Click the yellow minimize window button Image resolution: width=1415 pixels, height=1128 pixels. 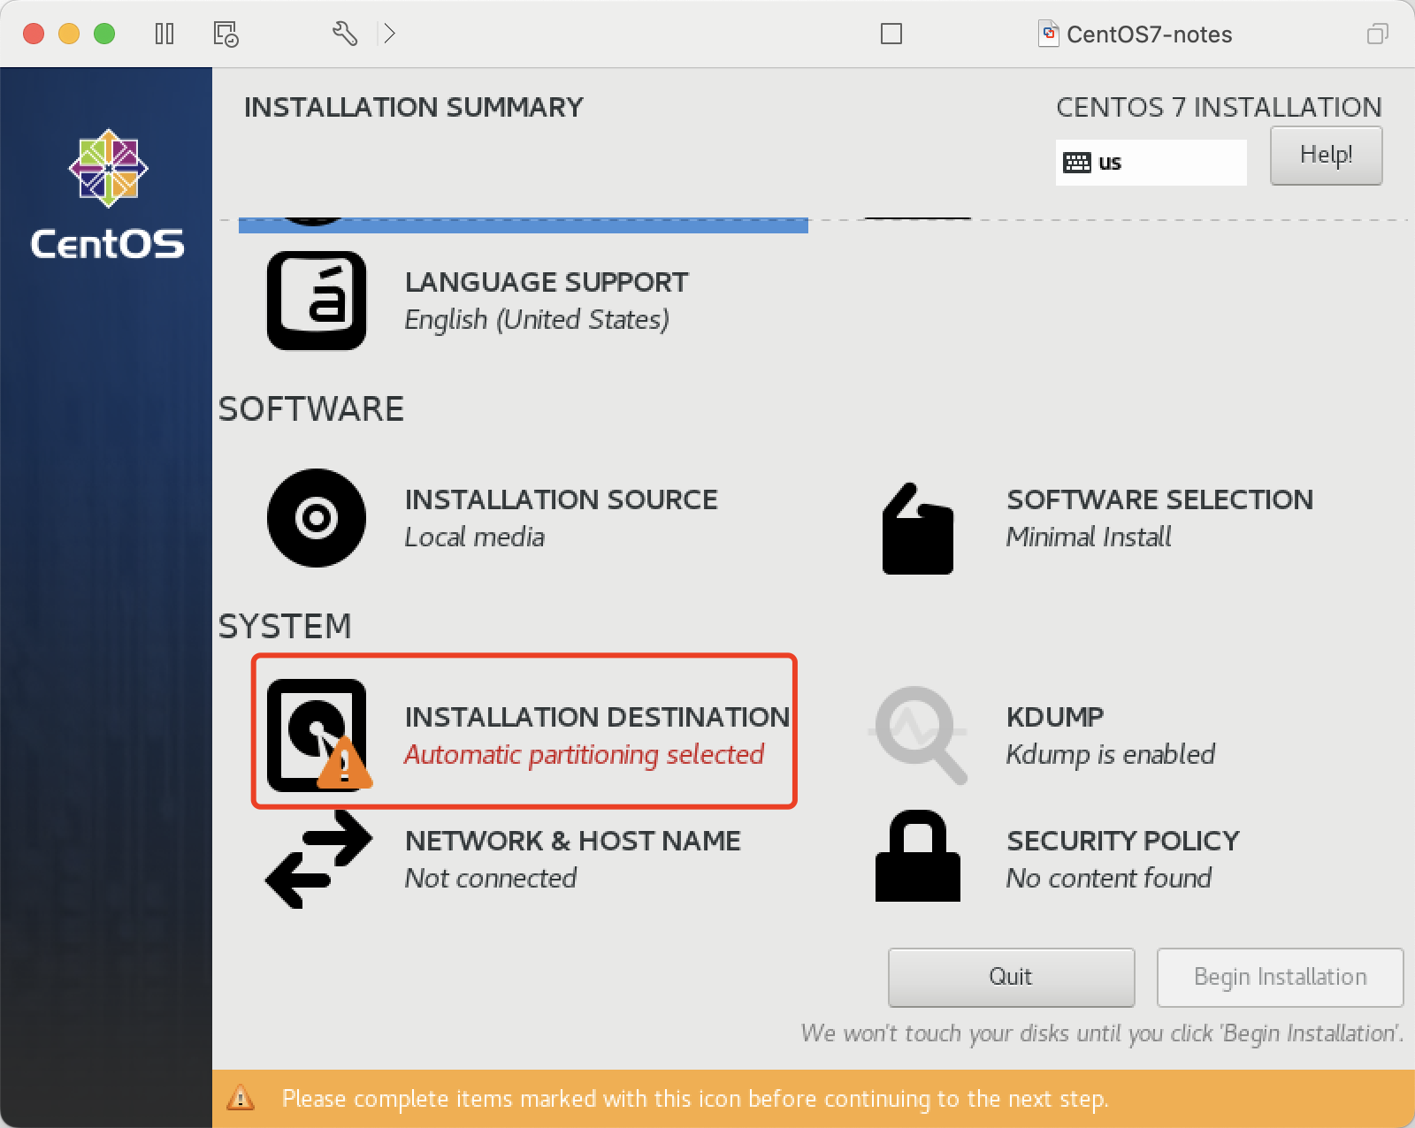(x=69, y=34)
